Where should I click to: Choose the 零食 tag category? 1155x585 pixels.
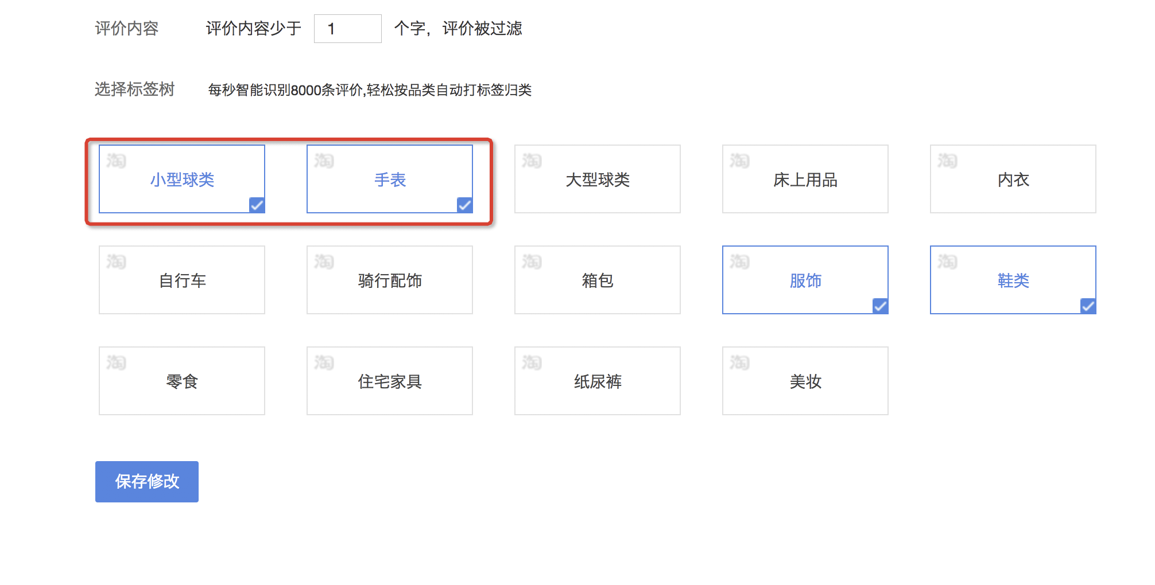tap(182, 381)
